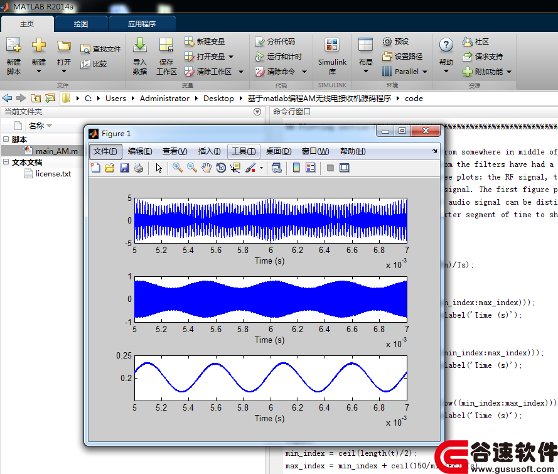Print the figure using the printer icon

(x=139, y=168)
